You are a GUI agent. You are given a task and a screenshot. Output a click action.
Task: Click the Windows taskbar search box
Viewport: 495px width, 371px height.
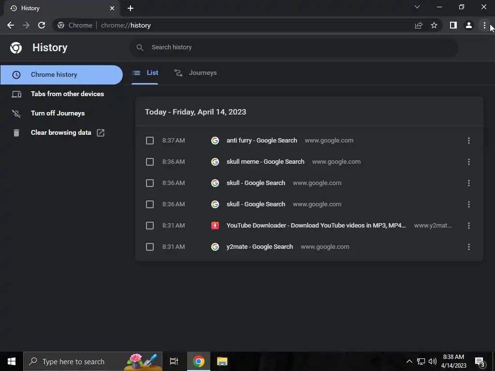[x=93, y=361]
